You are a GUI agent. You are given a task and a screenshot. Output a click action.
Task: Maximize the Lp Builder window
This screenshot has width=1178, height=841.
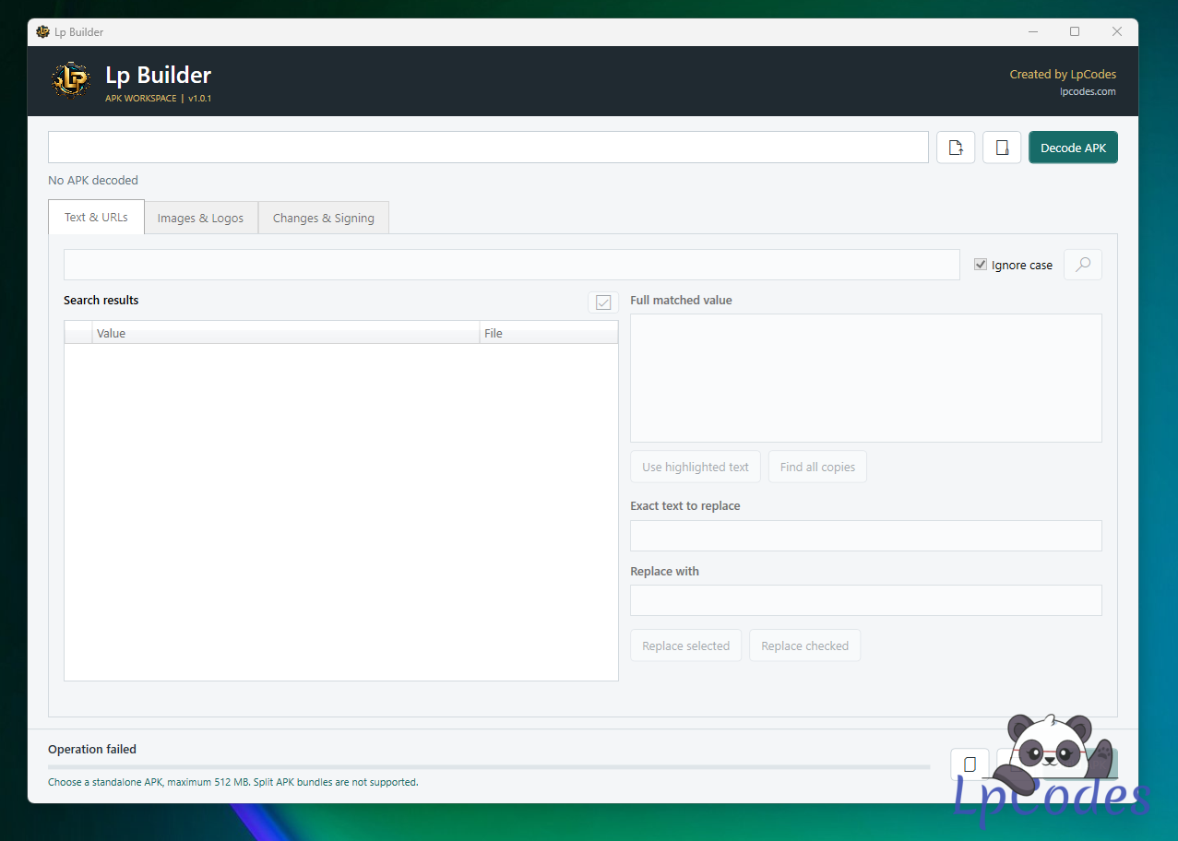tap(1075, 31)
